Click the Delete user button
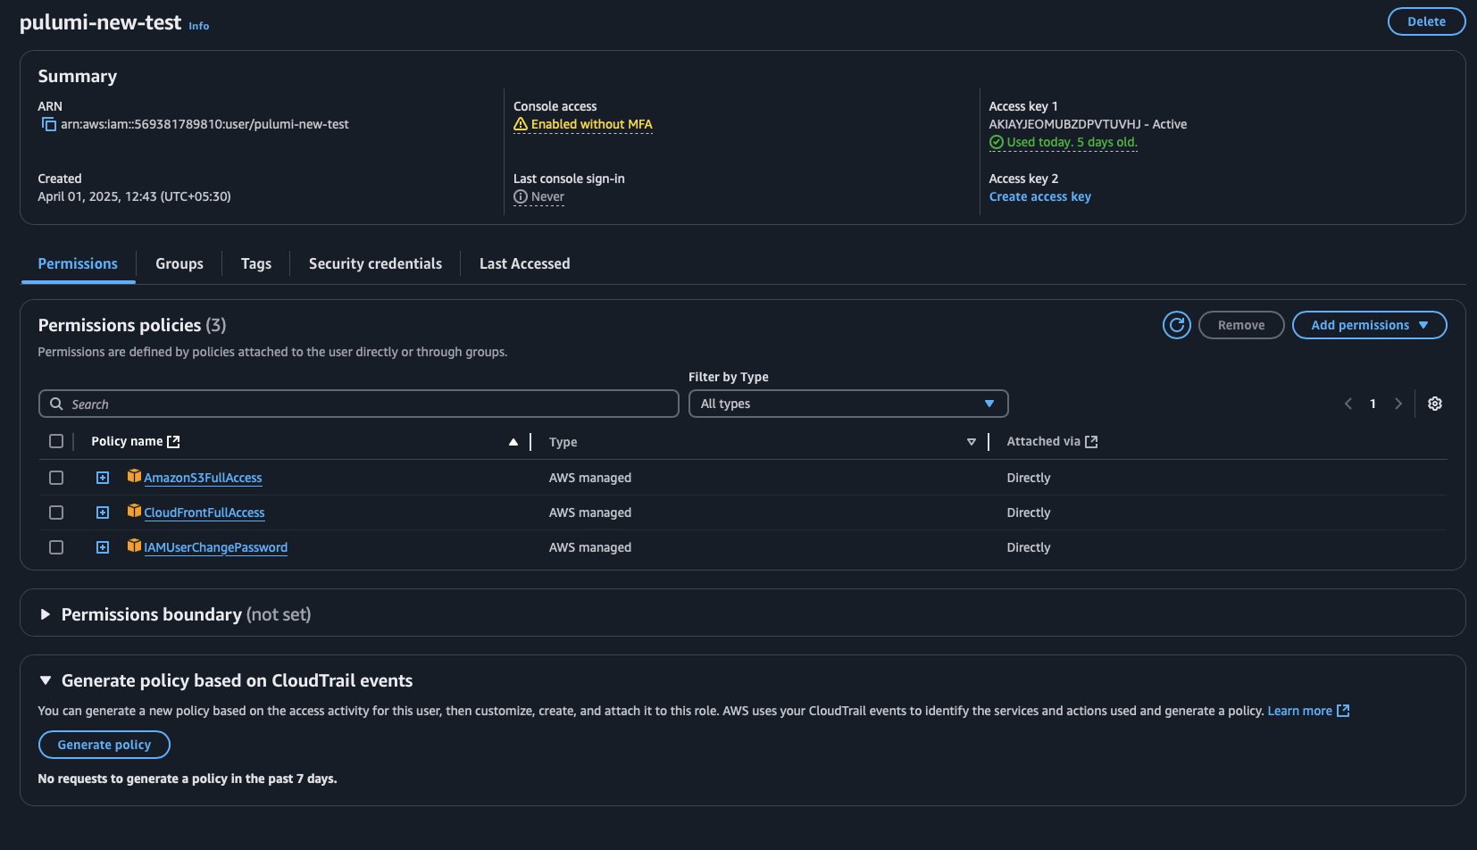1477x850 pixels. click(x=1426, y=21)
